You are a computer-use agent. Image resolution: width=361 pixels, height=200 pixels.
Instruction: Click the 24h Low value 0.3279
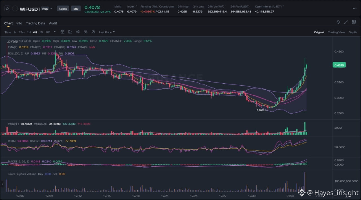[x=197, y=12]
